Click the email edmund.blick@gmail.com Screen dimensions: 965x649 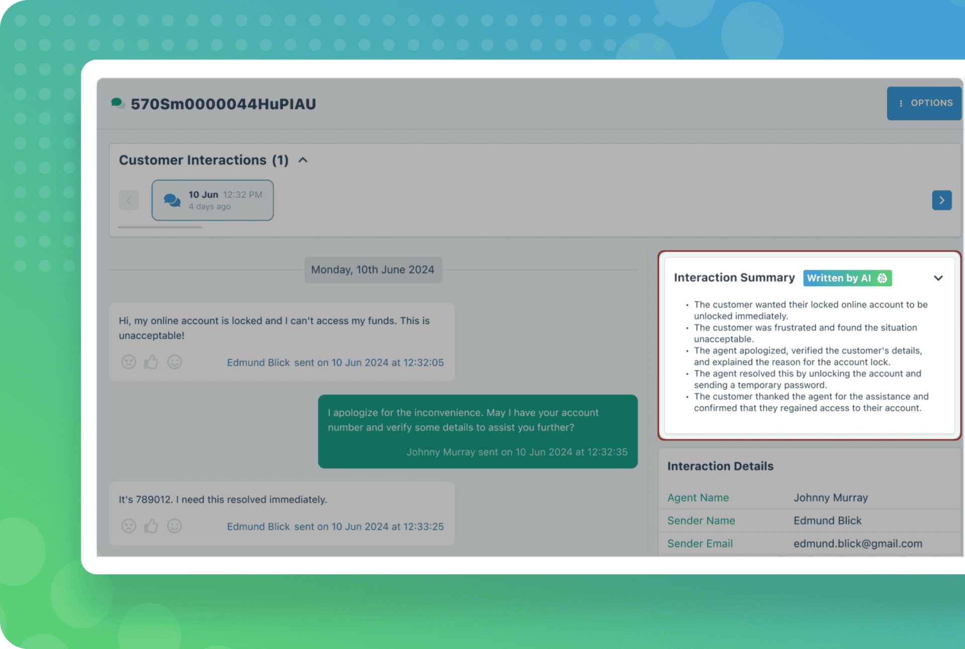[x=858, y=544]
